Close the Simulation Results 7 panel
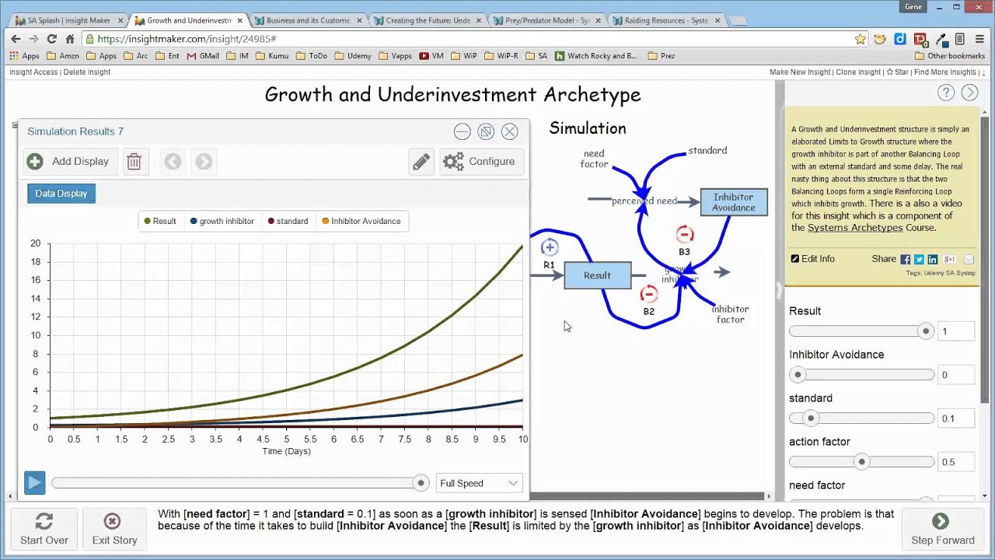 pyautogui.click(x=510, y=131)
